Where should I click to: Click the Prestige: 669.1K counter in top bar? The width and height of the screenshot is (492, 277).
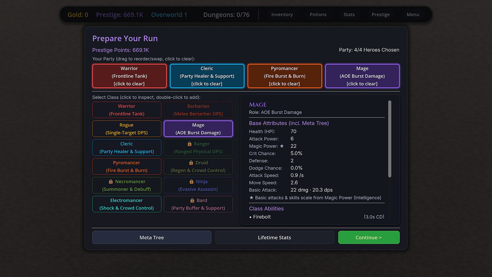(x=119, y=15)
